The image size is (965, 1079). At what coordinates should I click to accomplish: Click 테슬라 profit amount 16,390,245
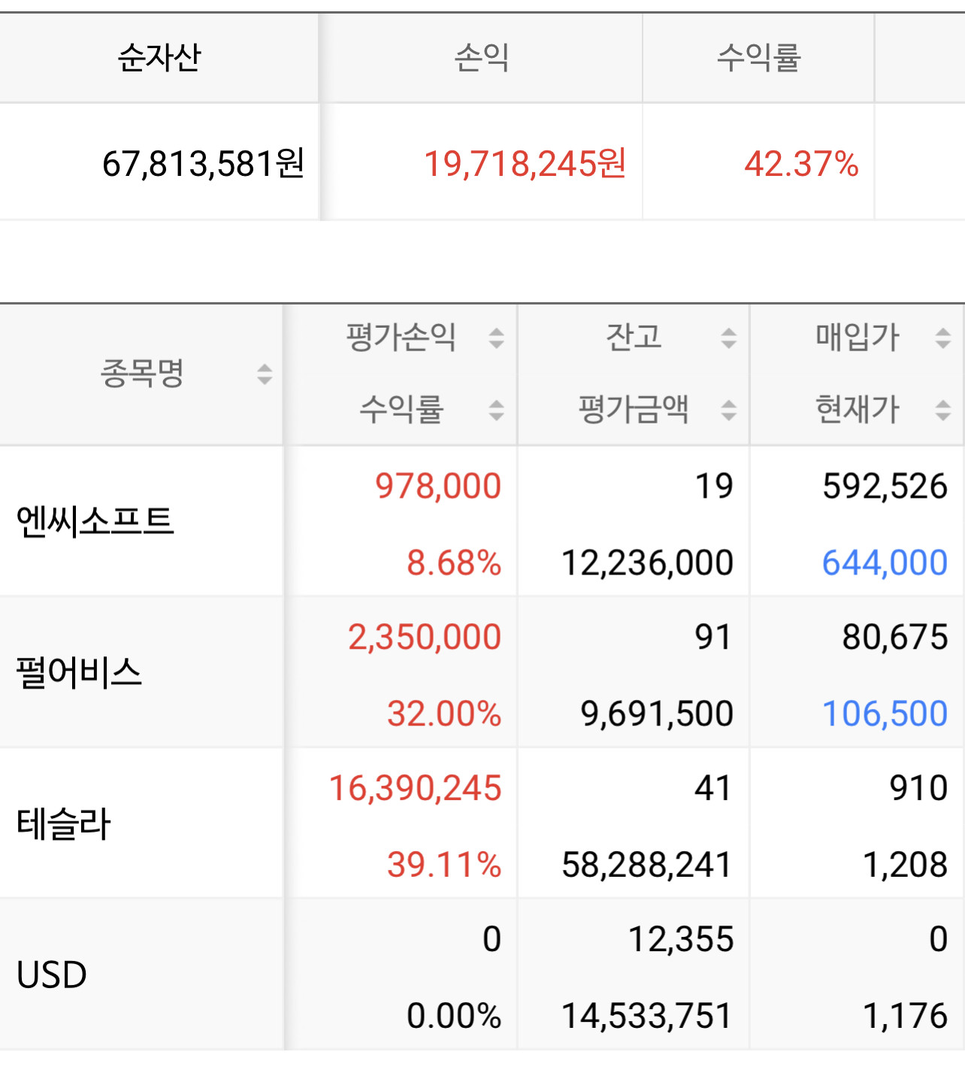(415, 788)
